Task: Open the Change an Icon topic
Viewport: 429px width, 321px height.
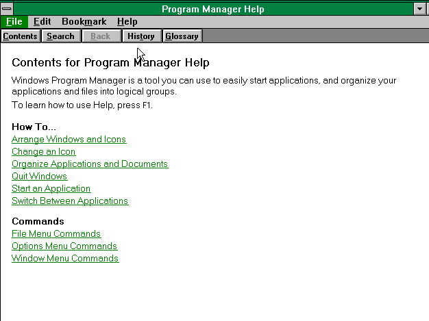Action: pos(43,152)
